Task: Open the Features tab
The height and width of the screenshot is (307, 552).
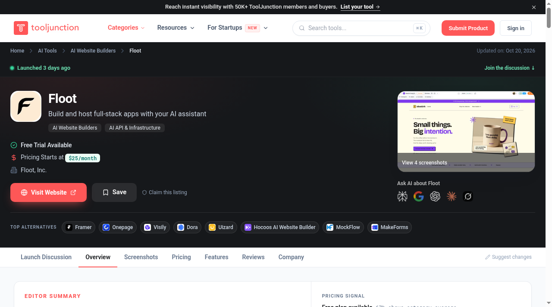Action: pyautogui.click(x=216, y=257)
